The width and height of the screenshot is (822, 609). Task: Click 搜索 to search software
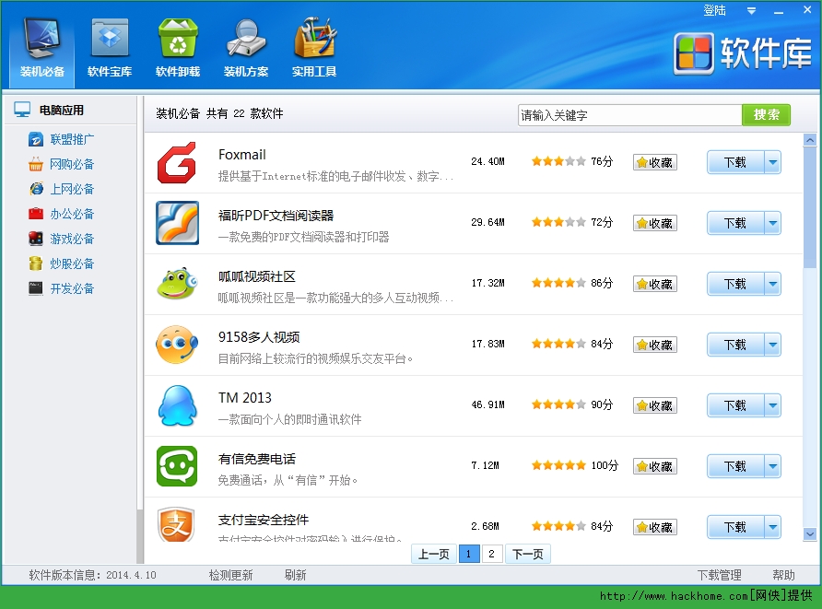pyautogui.click(x=766, y=115)
